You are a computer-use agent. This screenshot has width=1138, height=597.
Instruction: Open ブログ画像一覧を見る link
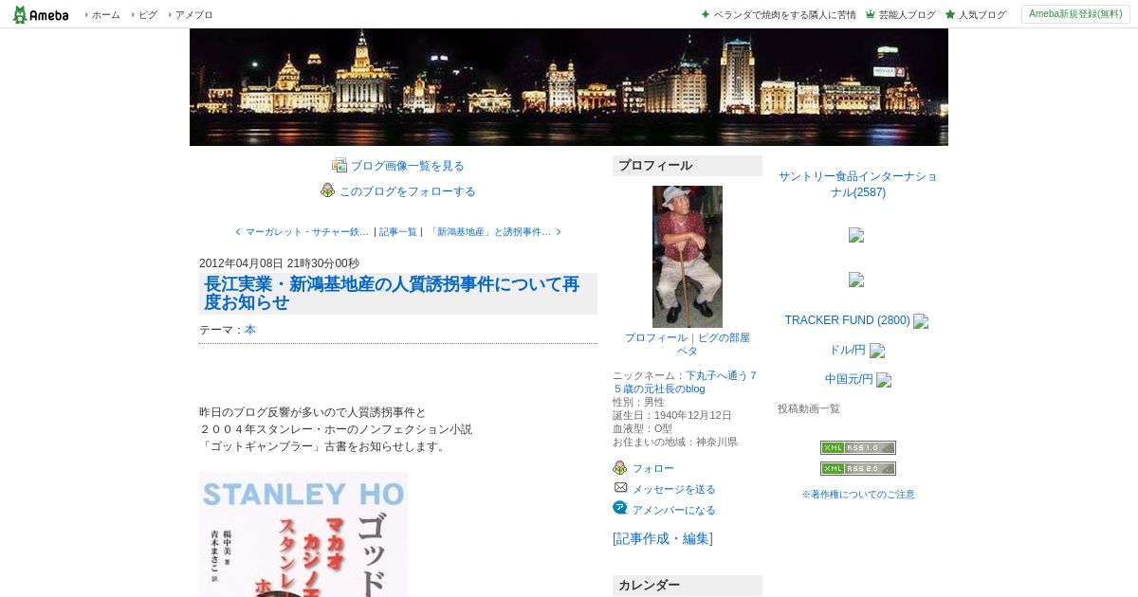pos(408,166)
